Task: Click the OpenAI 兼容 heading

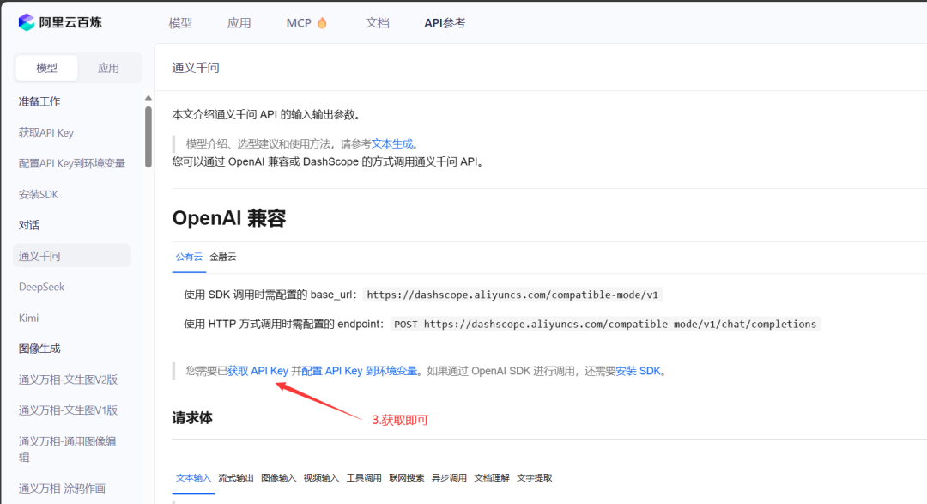Action: point(229,218)
